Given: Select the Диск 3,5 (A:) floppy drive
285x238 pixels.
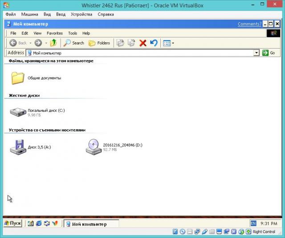Looking at the screenshot, I should click(30, 147).
